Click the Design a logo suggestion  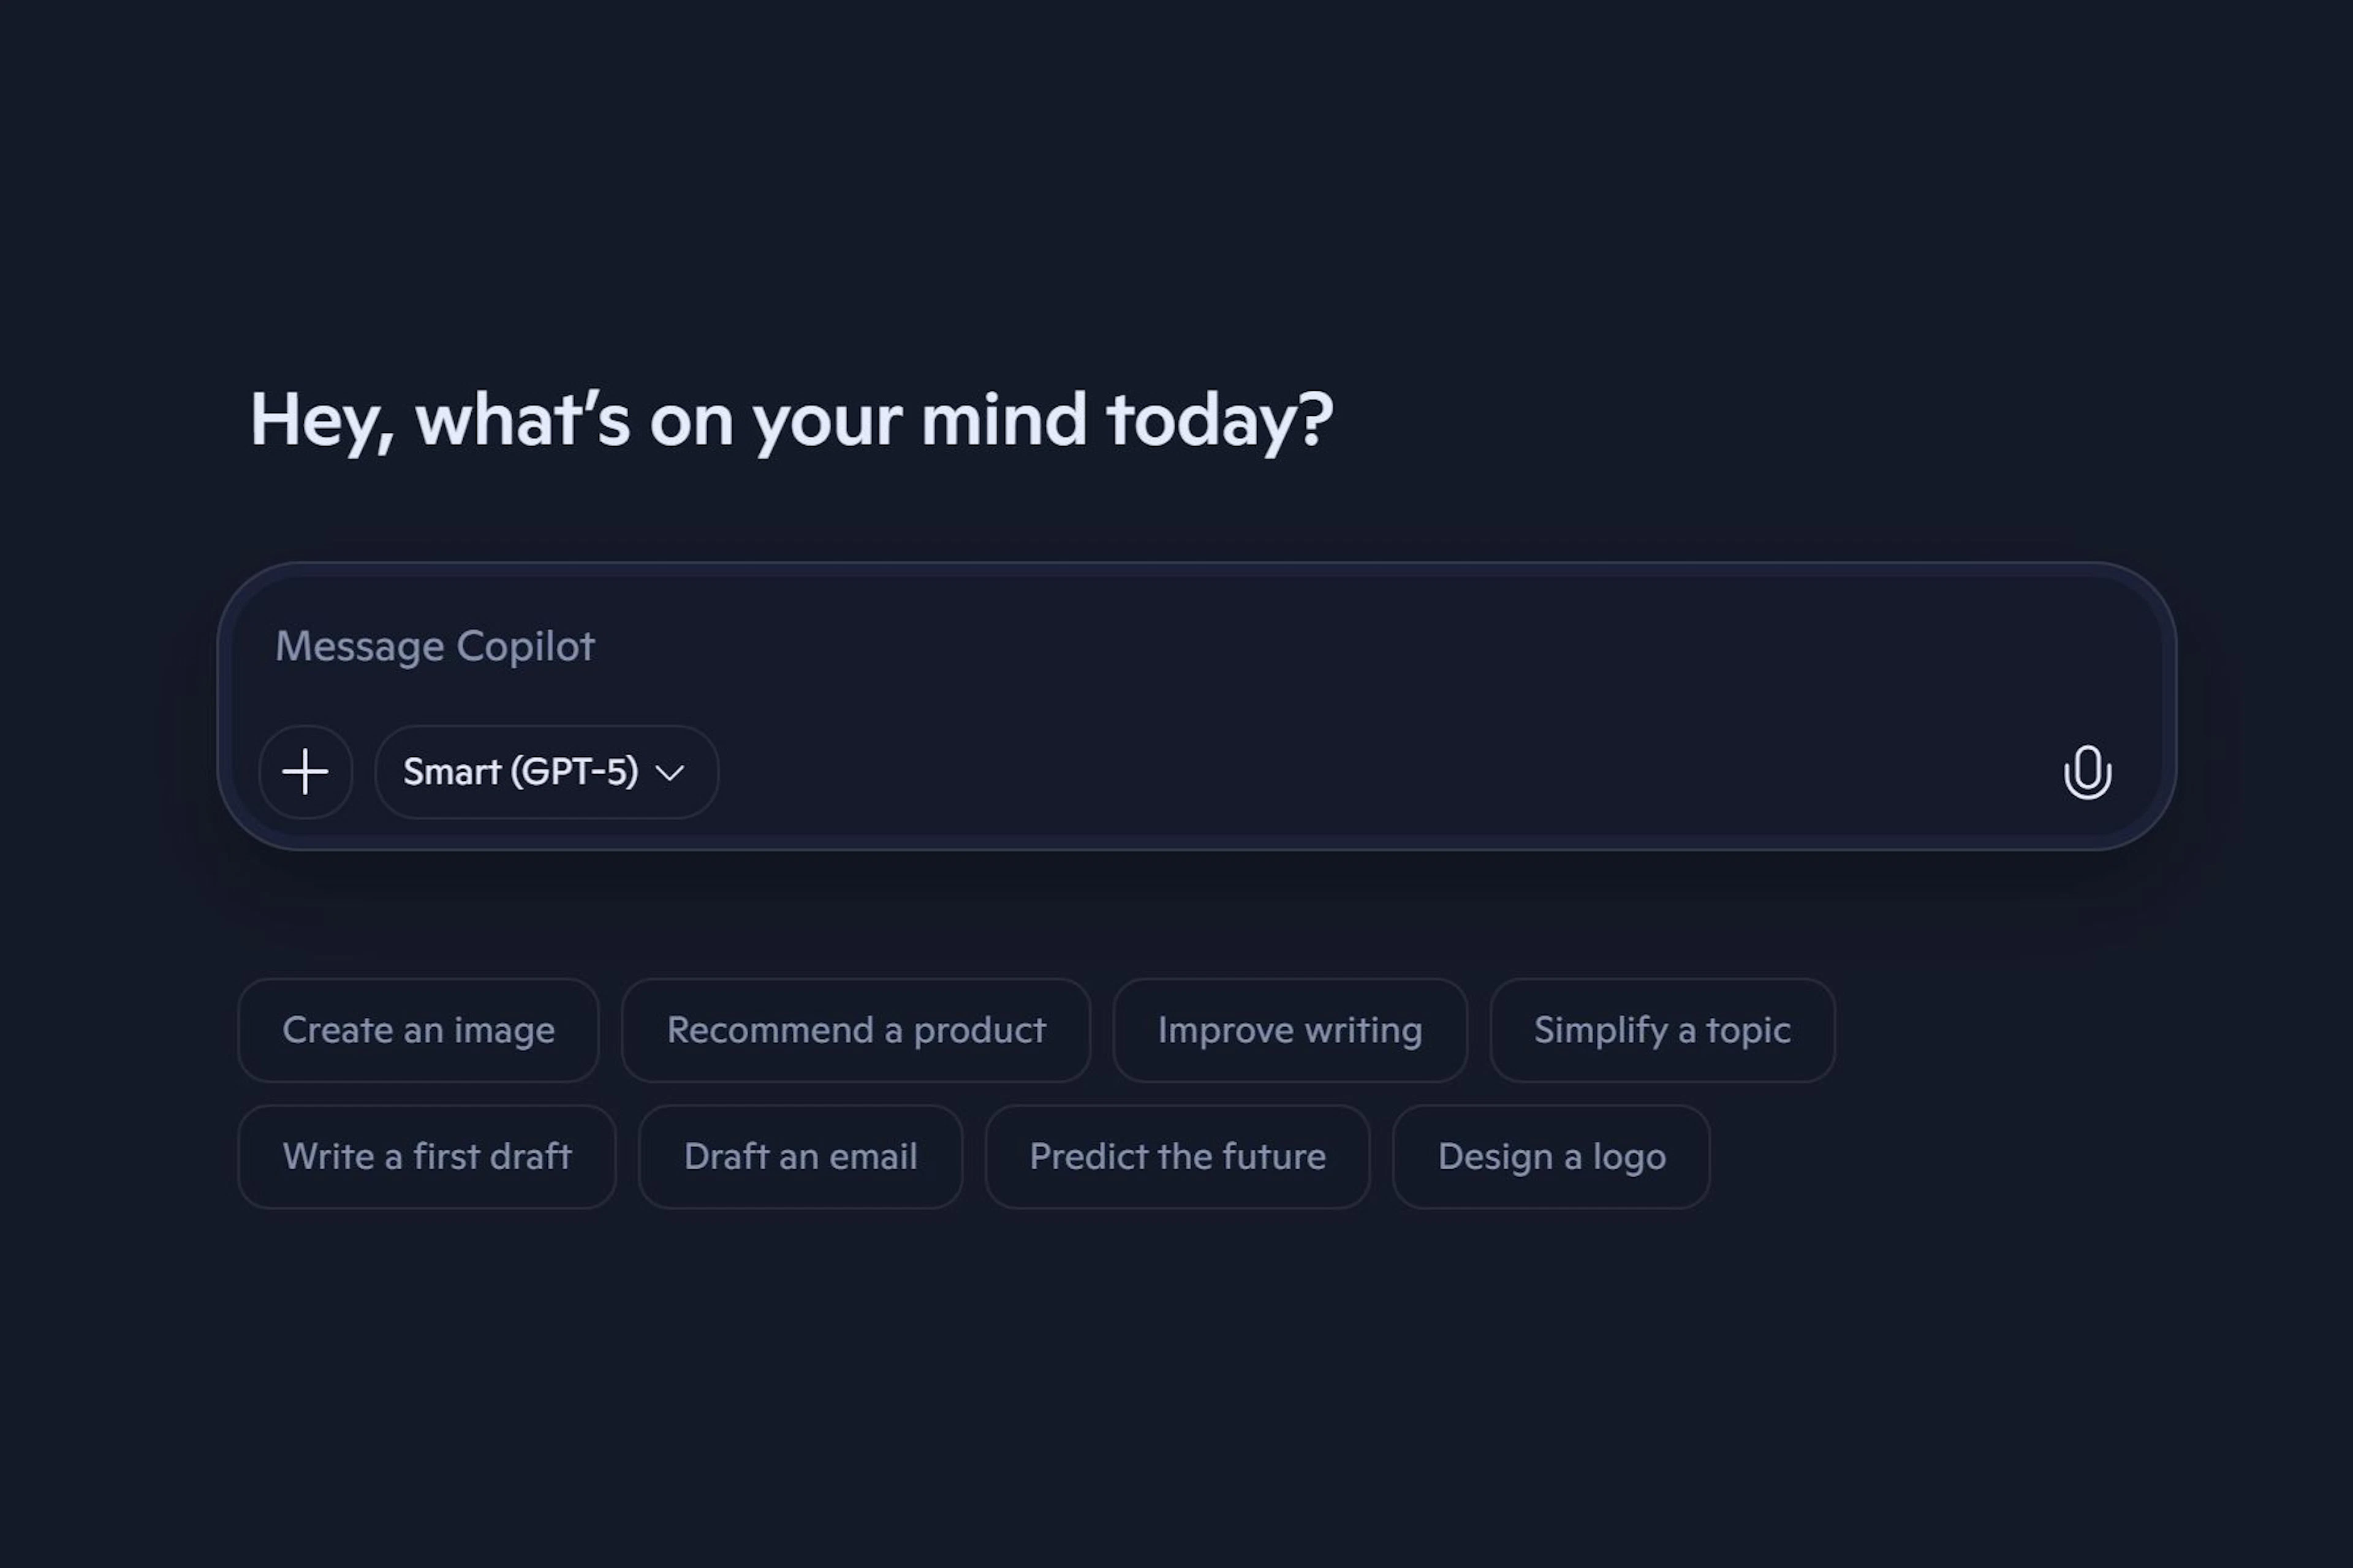point(1551,1157)
